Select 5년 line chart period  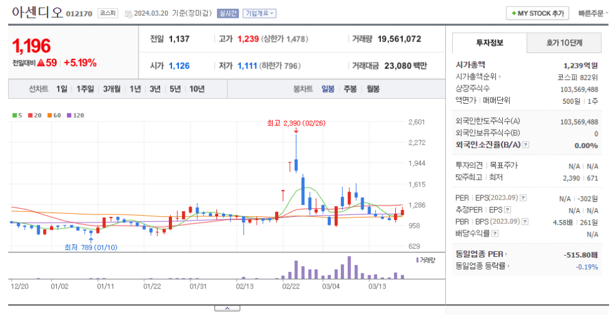tap(175, 89)
